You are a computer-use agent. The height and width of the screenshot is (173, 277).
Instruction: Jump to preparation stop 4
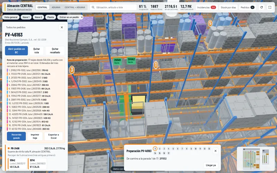(x=169, y=149)
